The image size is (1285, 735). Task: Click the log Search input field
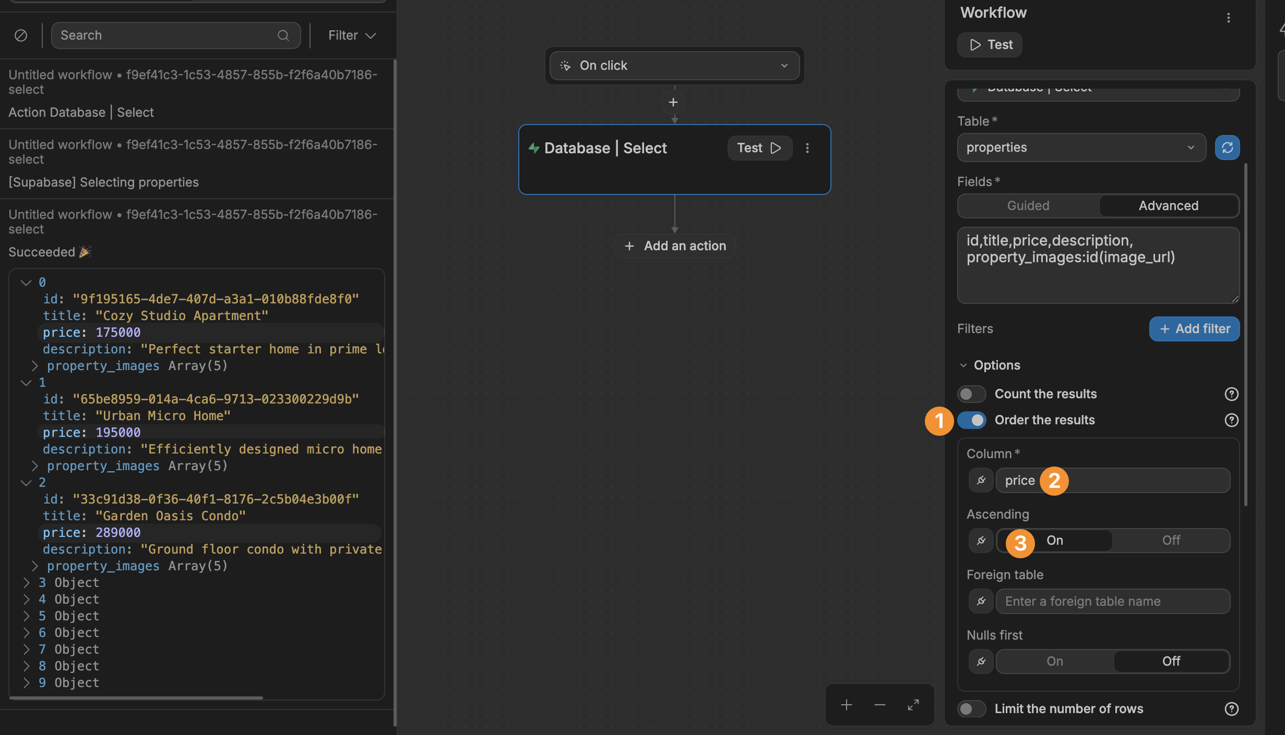167,35
